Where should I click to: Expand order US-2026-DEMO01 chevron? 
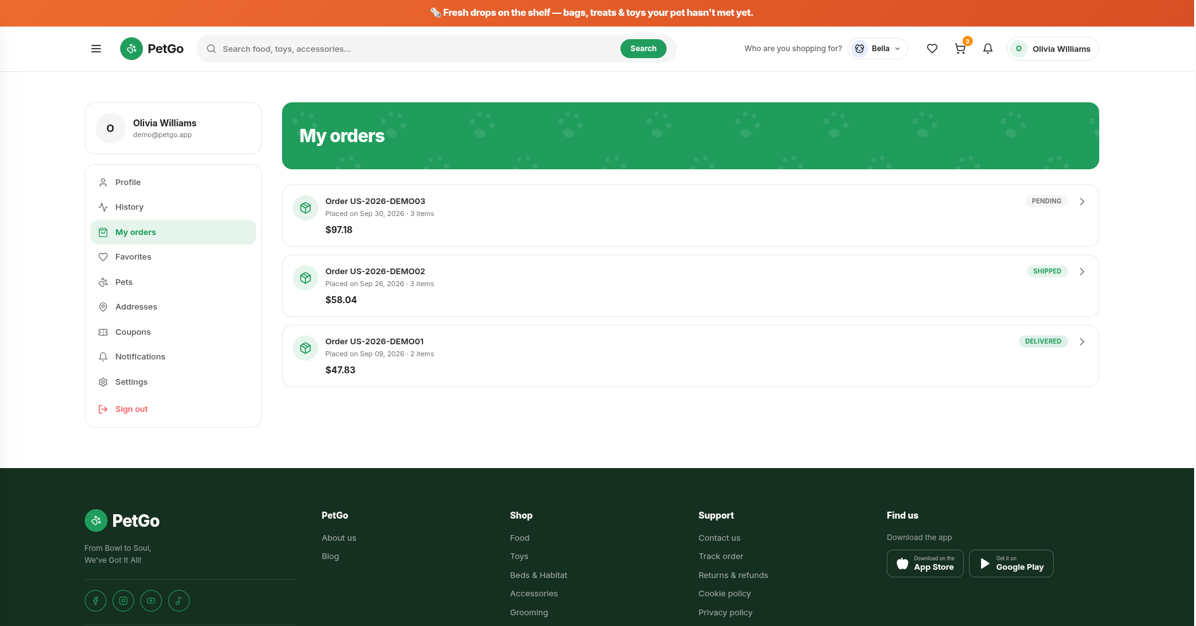(1082, 342)
